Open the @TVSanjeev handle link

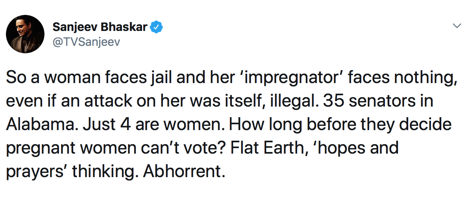point(86,42)
